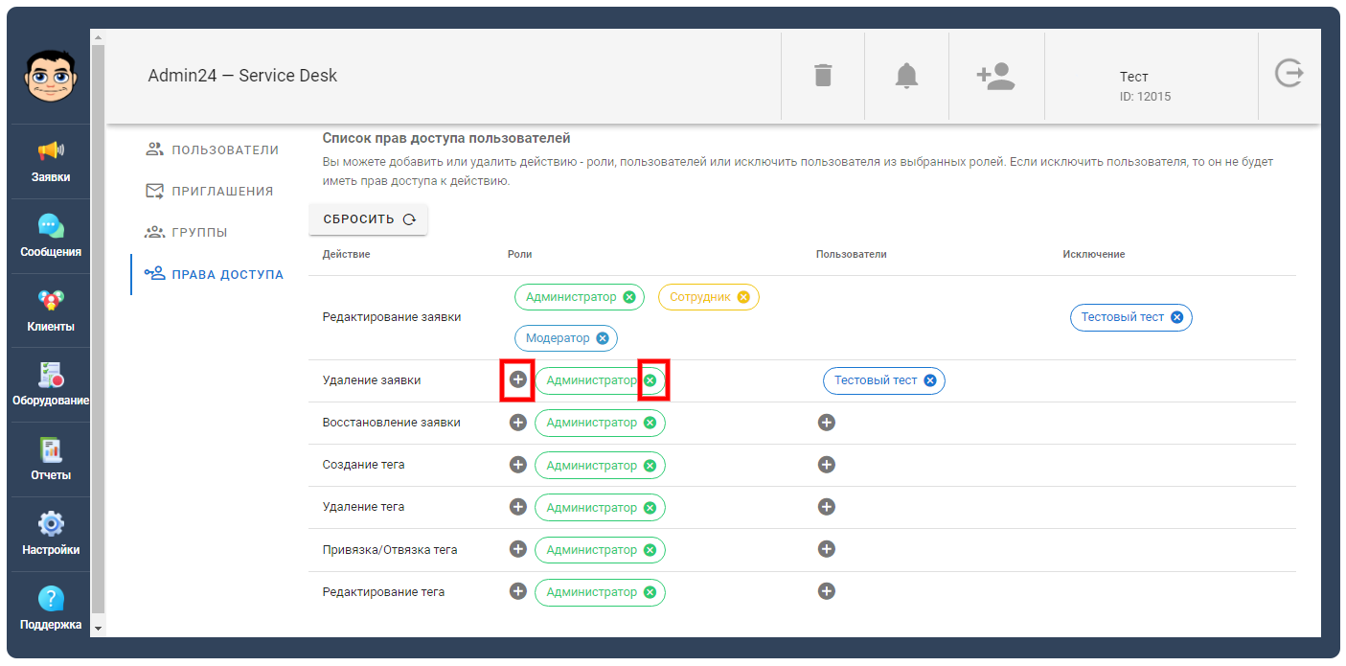Add a user to Создание тега

tap(827, 465)
